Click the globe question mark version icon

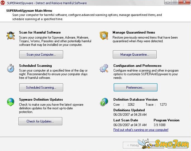(x=104, y=102)
